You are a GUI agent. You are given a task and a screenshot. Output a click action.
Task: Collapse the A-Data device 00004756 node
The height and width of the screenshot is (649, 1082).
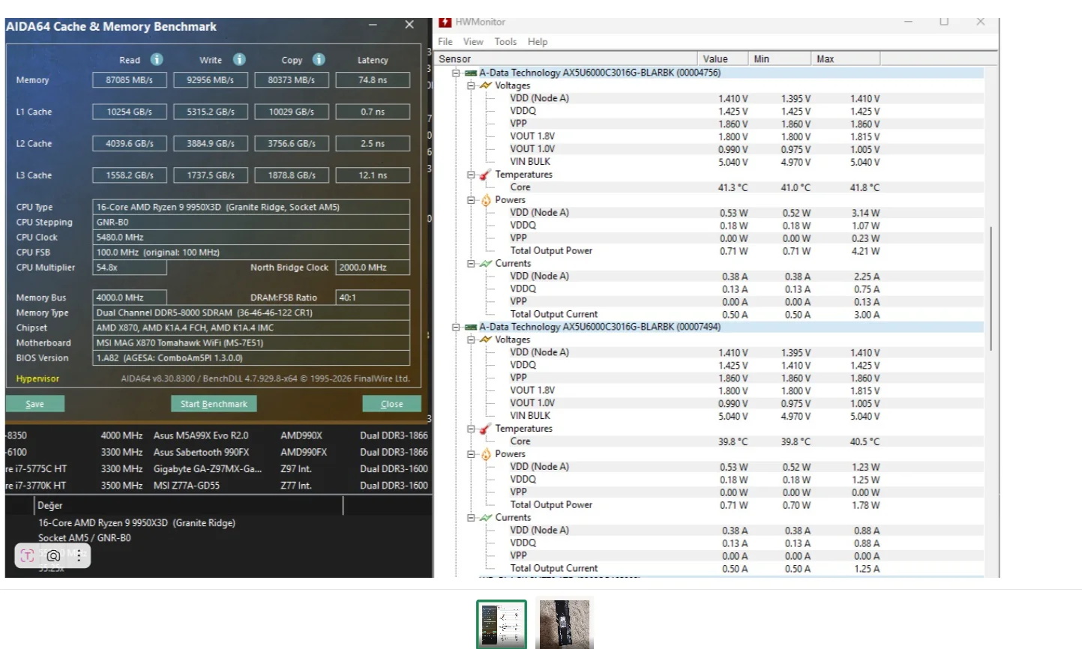(x=456, y=73)
